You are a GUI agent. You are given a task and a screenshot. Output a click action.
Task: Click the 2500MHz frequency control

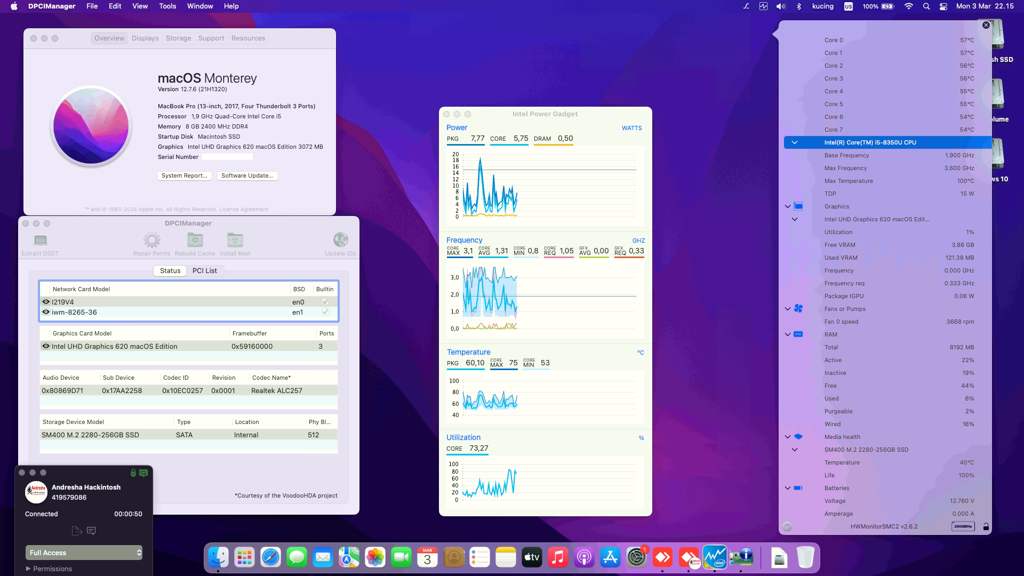[963, 526]
